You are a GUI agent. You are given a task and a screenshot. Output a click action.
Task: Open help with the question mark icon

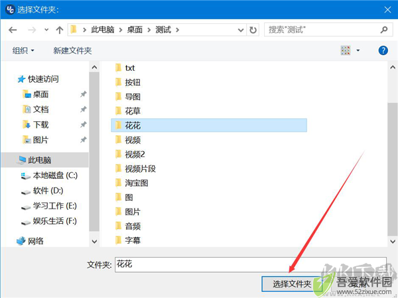(383, 50)
